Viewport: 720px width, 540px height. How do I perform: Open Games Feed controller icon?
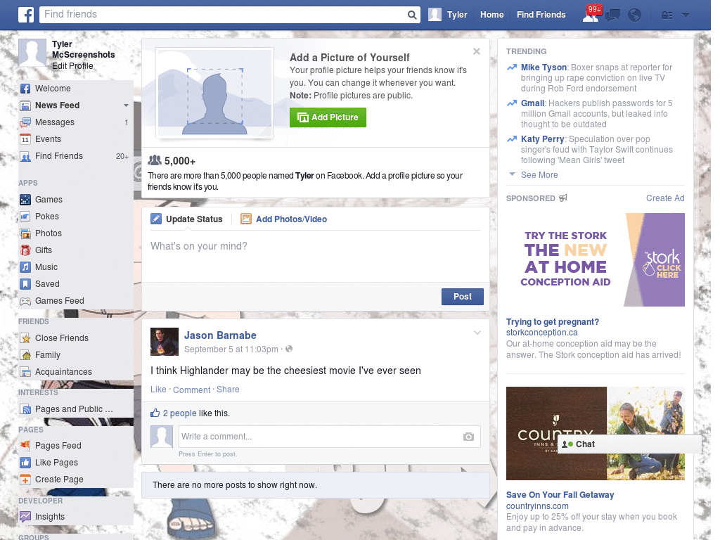[x=25, y=301]
